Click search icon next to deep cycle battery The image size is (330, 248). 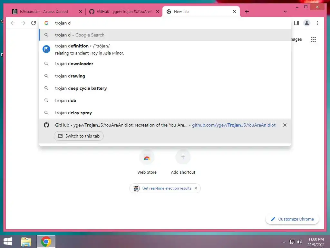tap(46, 88)
